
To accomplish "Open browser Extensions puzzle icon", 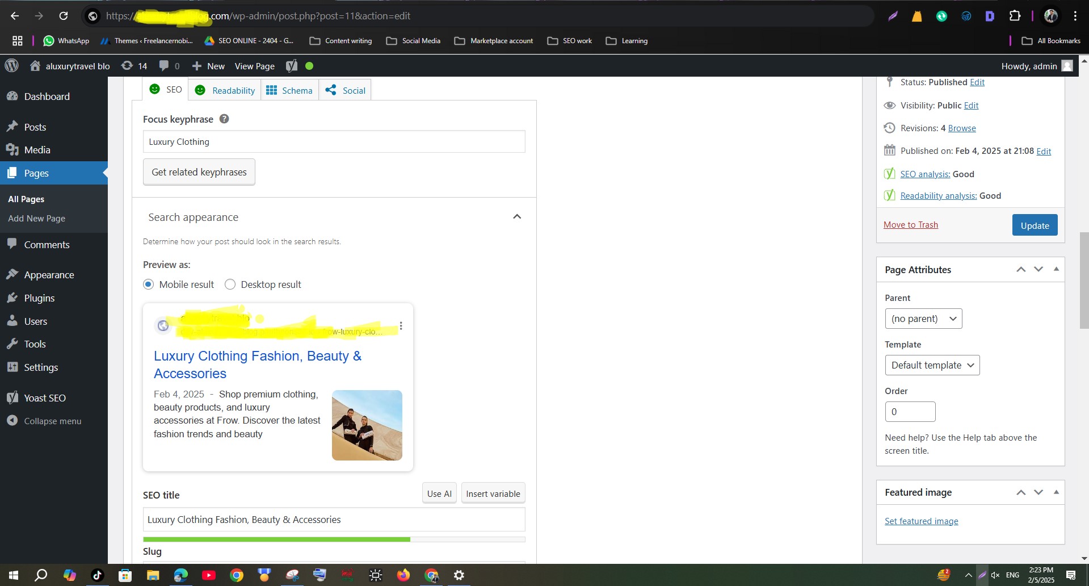I will coord(1015,16).
